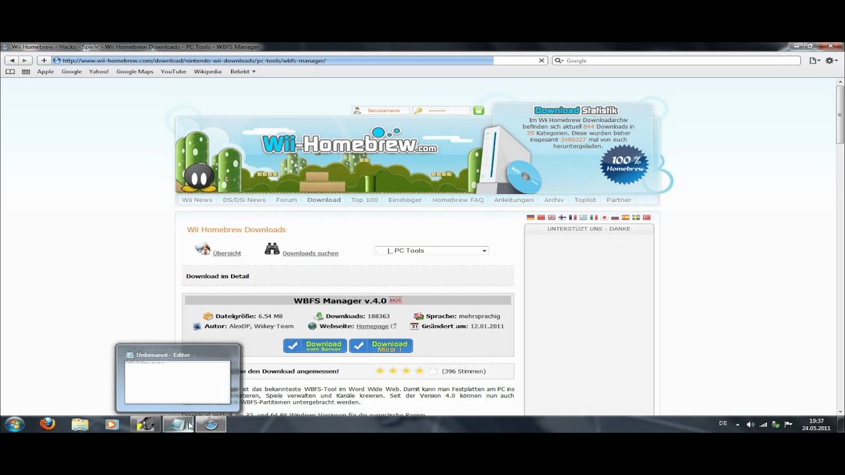The image size is (845, 475).
Task: Open Safari's gear settings dropdown
Action: click(832, 60)
